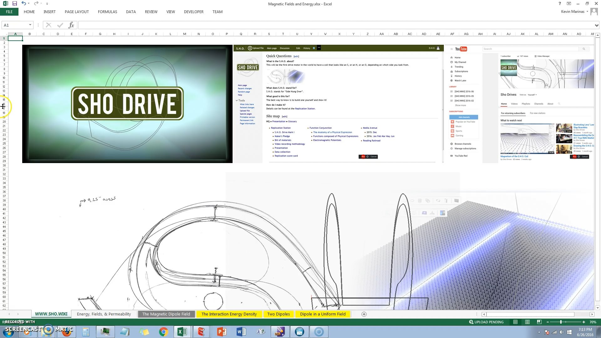
Task: Select the S.H.O. wiki screenshot picture
Action: 338,104
